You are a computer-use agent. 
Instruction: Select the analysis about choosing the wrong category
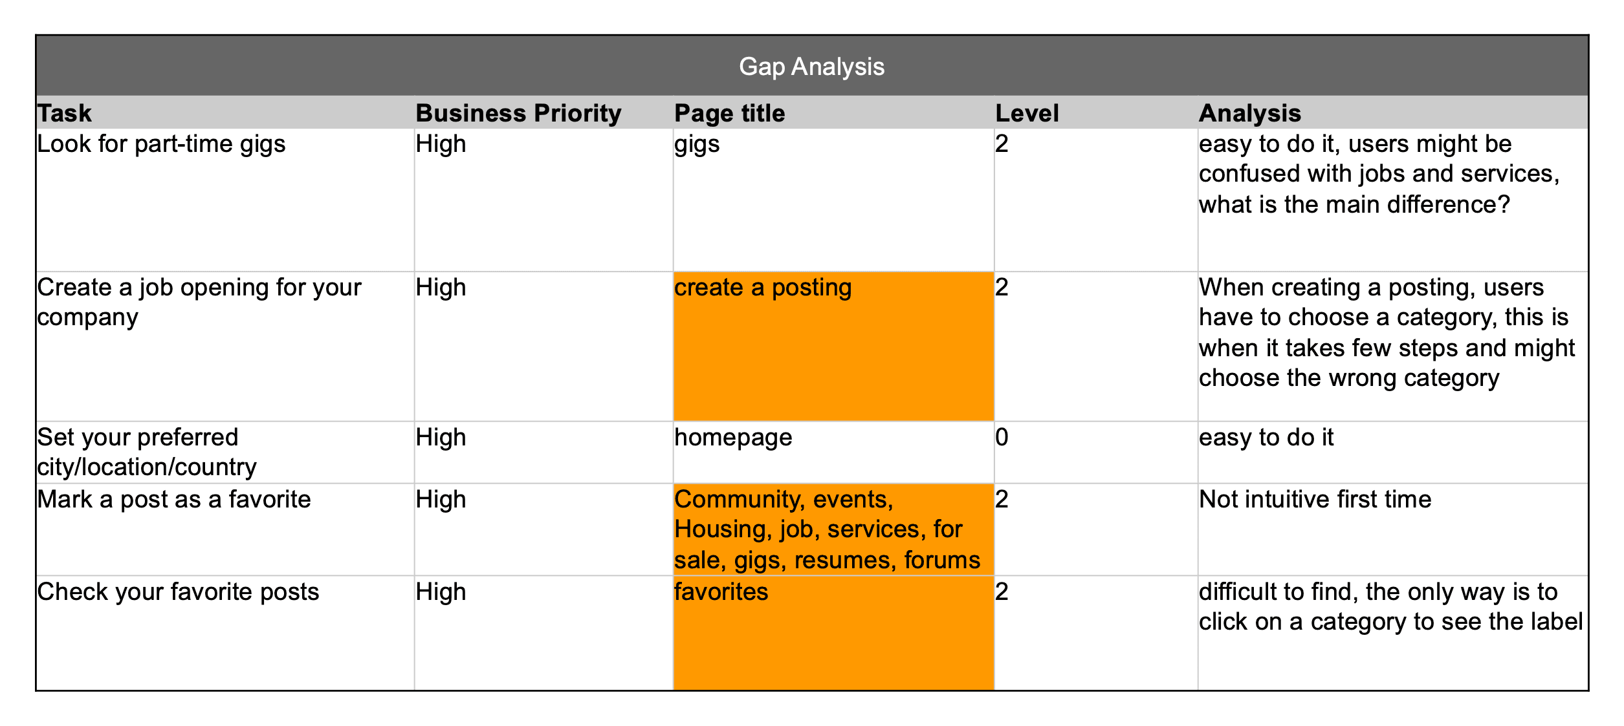pyautogui.click(x=1386, y=332)
